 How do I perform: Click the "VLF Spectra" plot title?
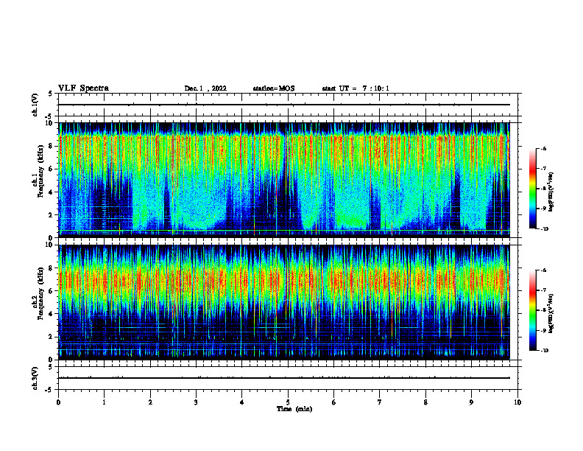[x=83, y=88]
